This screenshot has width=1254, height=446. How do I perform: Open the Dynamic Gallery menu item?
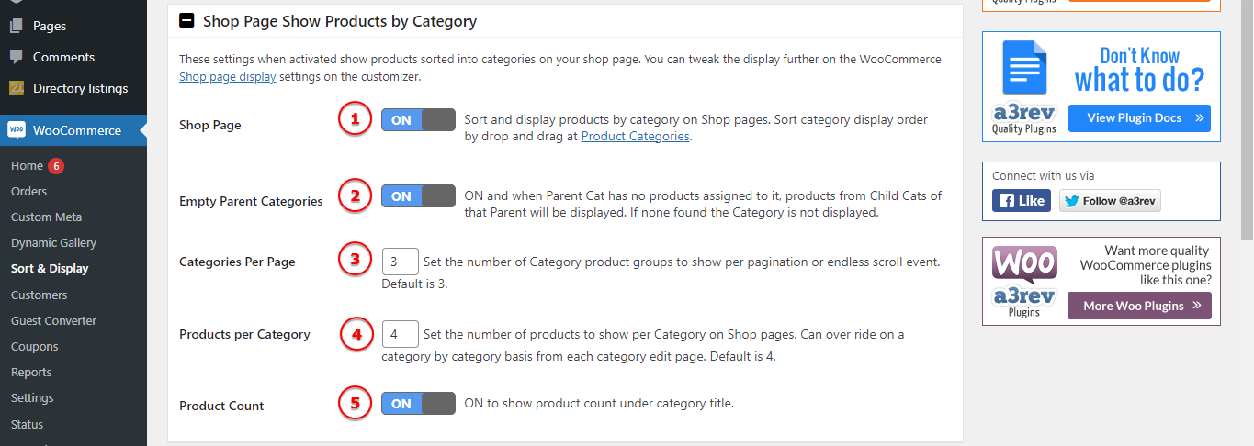pos(53,243)
